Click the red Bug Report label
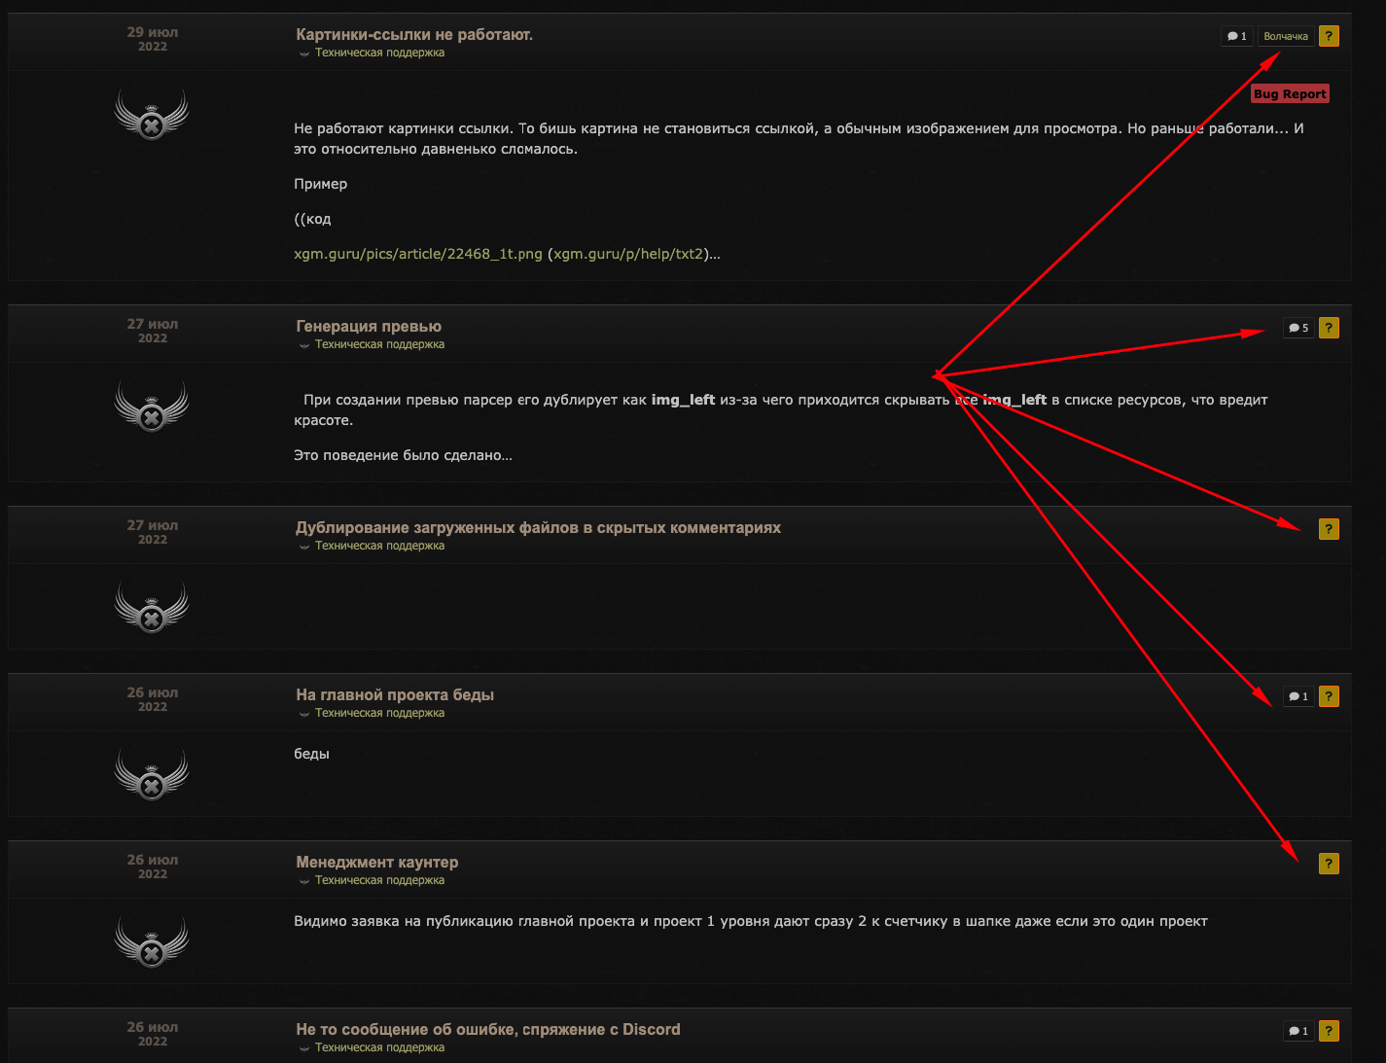The image size is (1386, 1063). tap(1290, 94)
